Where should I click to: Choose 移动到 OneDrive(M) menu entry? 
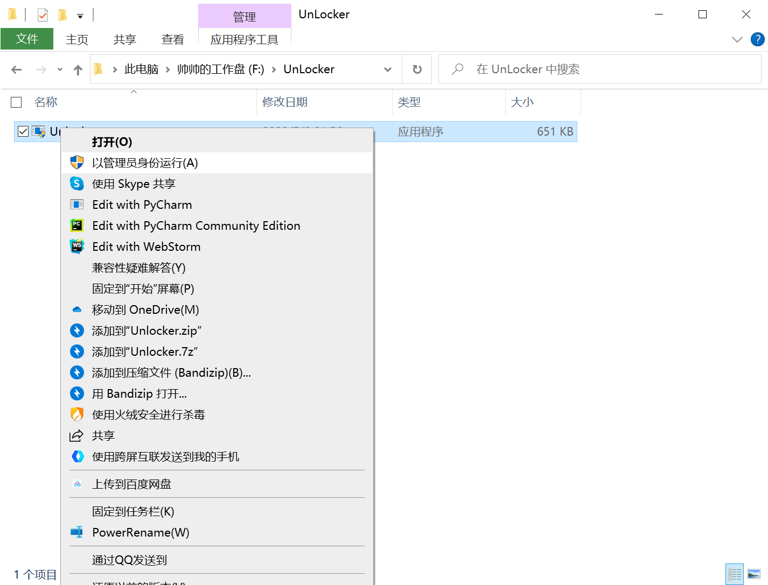tap(217, 309)
